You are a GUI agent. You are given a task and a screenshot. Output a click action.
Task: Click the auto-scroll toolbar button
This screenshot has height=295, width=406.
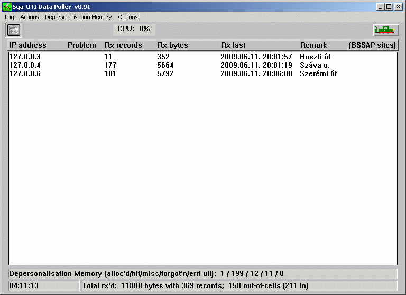(x=13, y=30)
